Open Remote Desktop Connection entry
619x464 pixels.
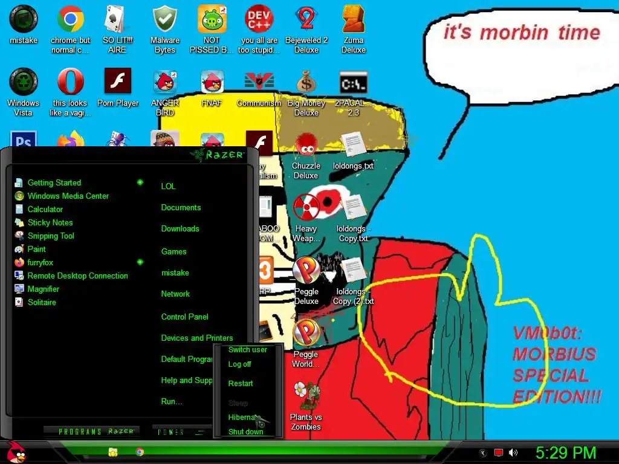[x=71, y=275]
